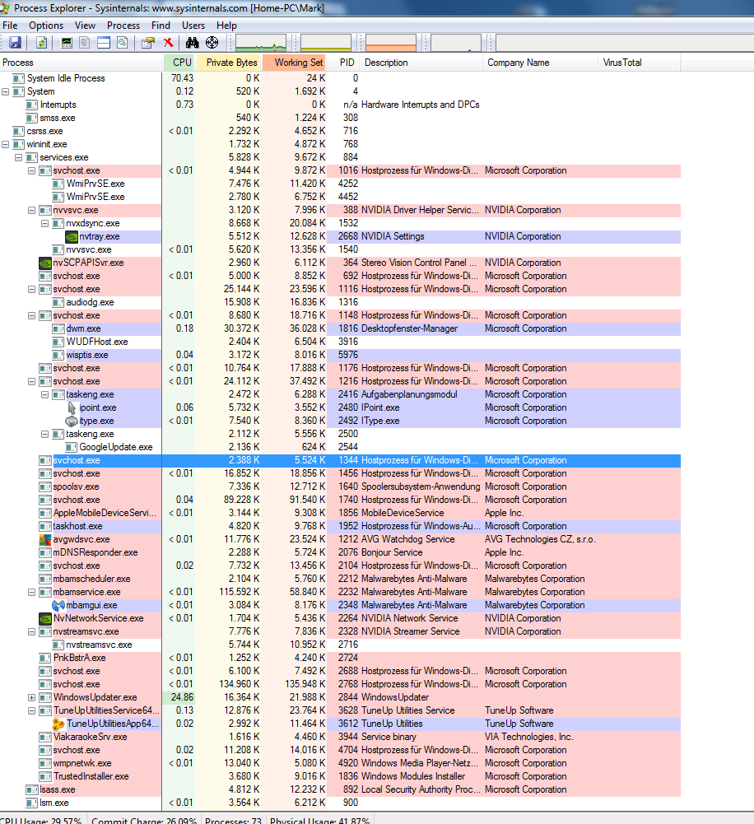
Task: Sort by Company Name column header
Action: click(x=540, y=63)
